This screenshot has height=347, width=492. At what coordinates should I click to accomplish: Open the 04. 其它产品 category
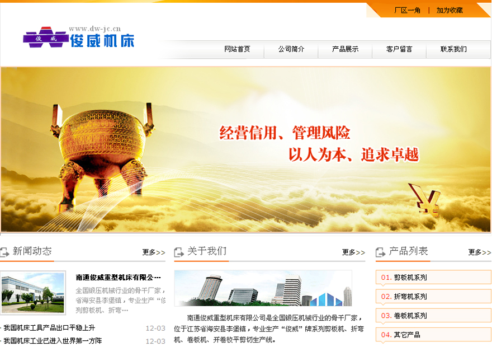point(407,335)
